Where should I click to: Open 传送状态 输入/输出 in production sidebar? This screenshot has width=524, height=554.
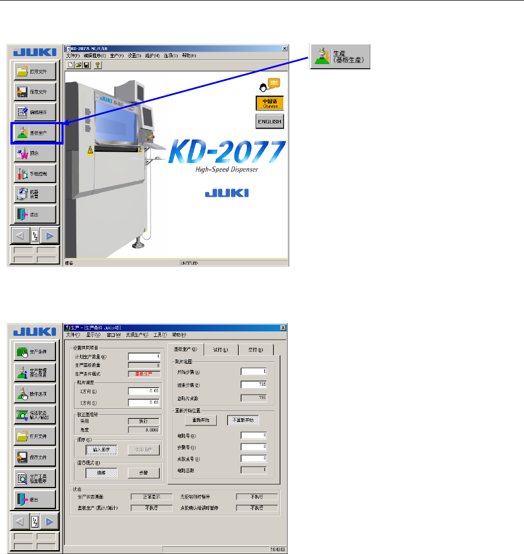pos(35,415)
